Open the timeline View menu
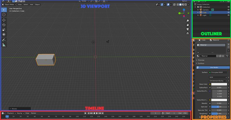The height and width of the screenshot is (120, 231). 27,113
